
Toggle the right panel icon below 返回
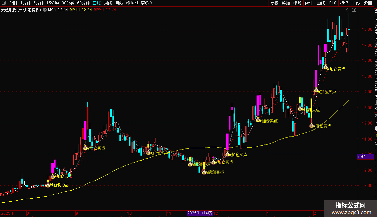(354, 10)
